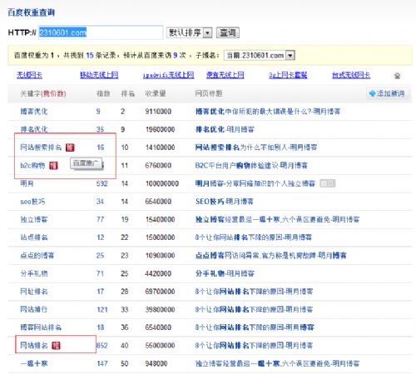
Task: Click the 收录量 column header
Action: [x=156, y=93]
